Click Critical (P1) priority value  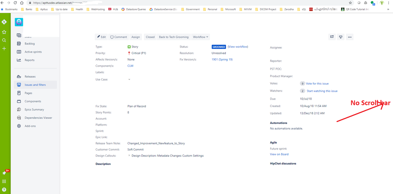[137, 53]
